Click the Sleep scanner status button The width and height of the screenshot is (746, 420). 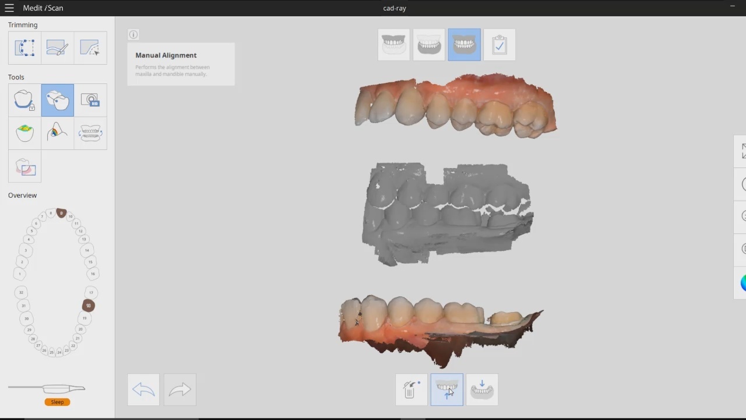(x=57, y=402)
